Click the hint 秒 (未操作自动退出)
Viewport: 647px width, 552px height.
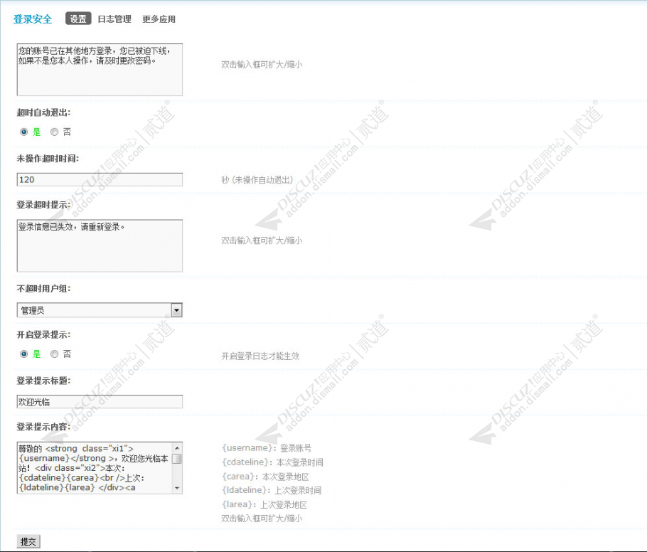[257, 180]
